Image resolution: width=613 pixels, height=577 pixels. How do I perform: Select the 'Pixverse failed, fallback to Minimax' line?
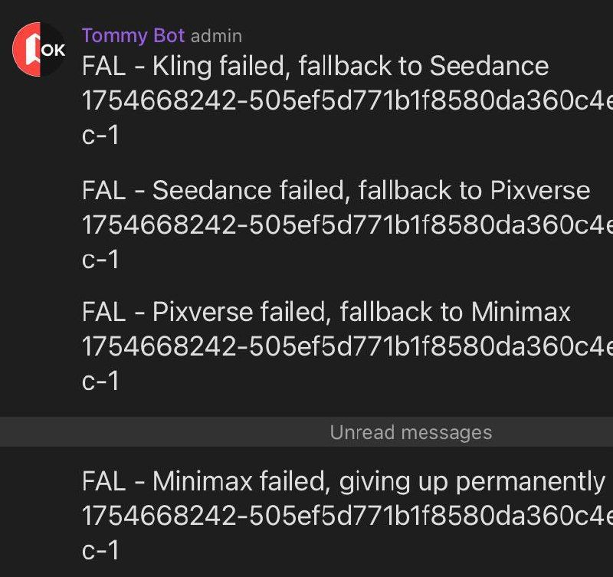tap(326, 312)
